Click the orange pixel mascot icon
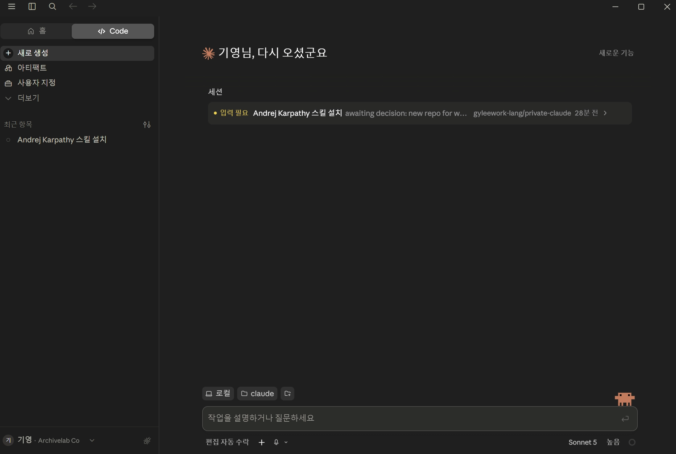Image resolution: width=676 pixels, height=454 pixels. (x=625, y=399)
